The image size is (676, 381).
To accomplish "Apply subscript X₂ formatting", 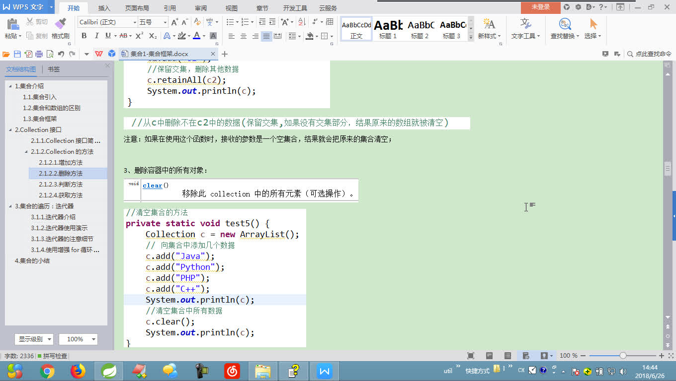I will (x=153, y=36).
